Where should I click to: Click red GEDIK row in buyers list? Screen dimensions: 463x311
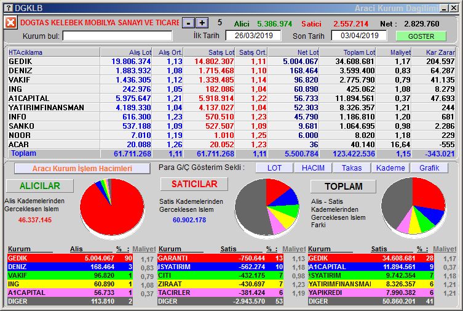[70, 258]
